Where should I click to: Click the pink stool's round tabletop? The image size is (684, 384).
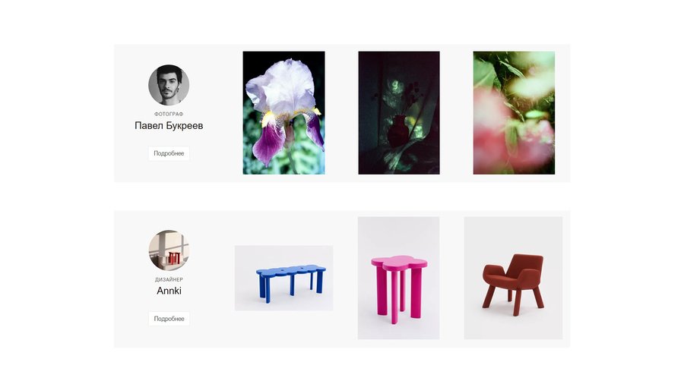399,262
